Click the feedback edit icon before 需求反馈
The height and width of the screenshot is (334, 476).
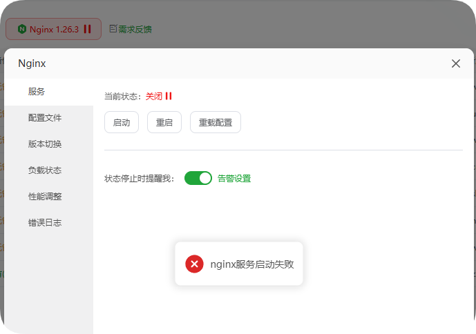pos(113,29)
